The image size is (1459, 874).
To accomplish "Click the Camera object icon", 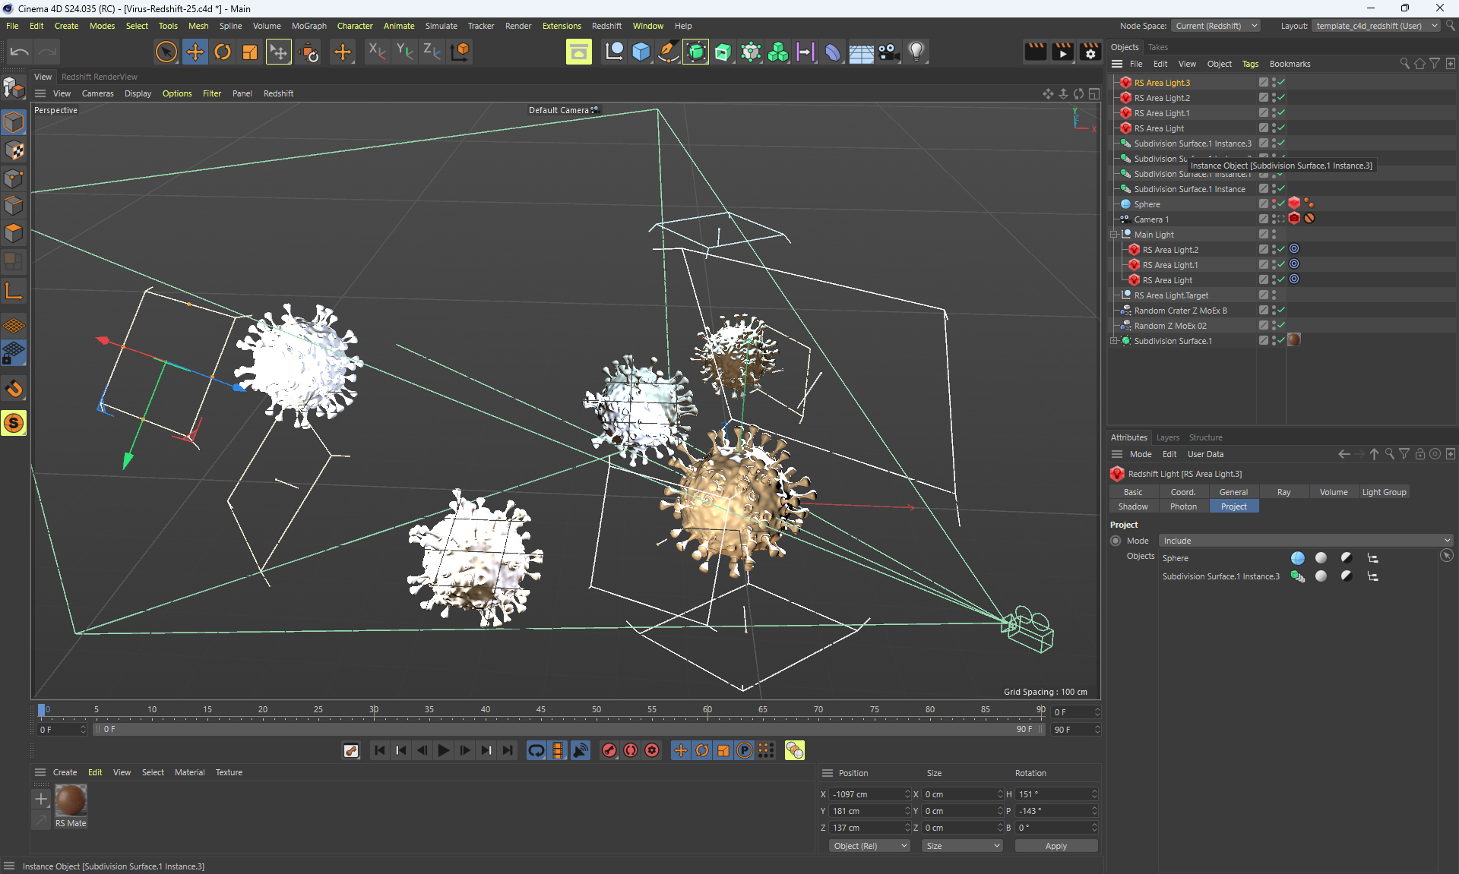I will pyautogui.click(x=888, y=52).
